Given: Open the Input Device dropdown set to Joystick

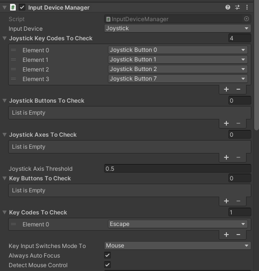Looking at the screenshot, I should 177,28.
